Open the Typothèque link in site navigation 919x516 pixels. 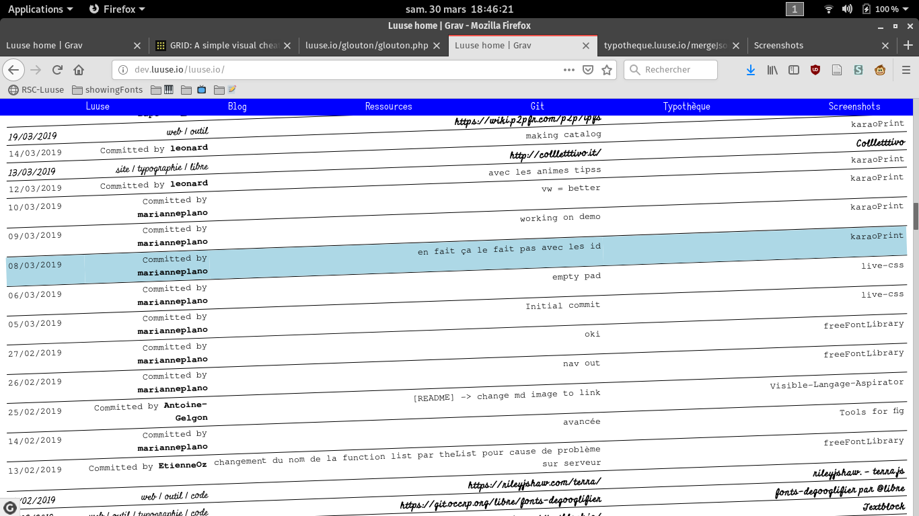tap(686, 106)
